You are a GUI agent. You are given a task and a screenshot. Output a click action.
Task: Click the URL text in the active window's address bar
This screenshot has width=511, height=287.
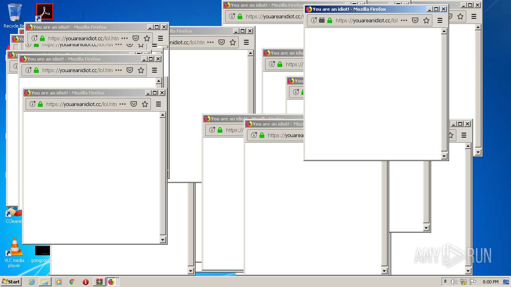click(x=366, y=20)
